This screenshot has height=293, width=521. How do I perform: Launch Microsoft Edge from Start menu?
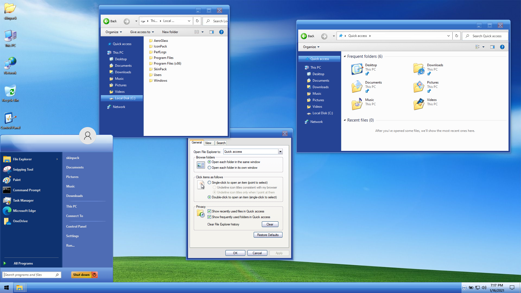pyautogui.click(x=24, y=211)
